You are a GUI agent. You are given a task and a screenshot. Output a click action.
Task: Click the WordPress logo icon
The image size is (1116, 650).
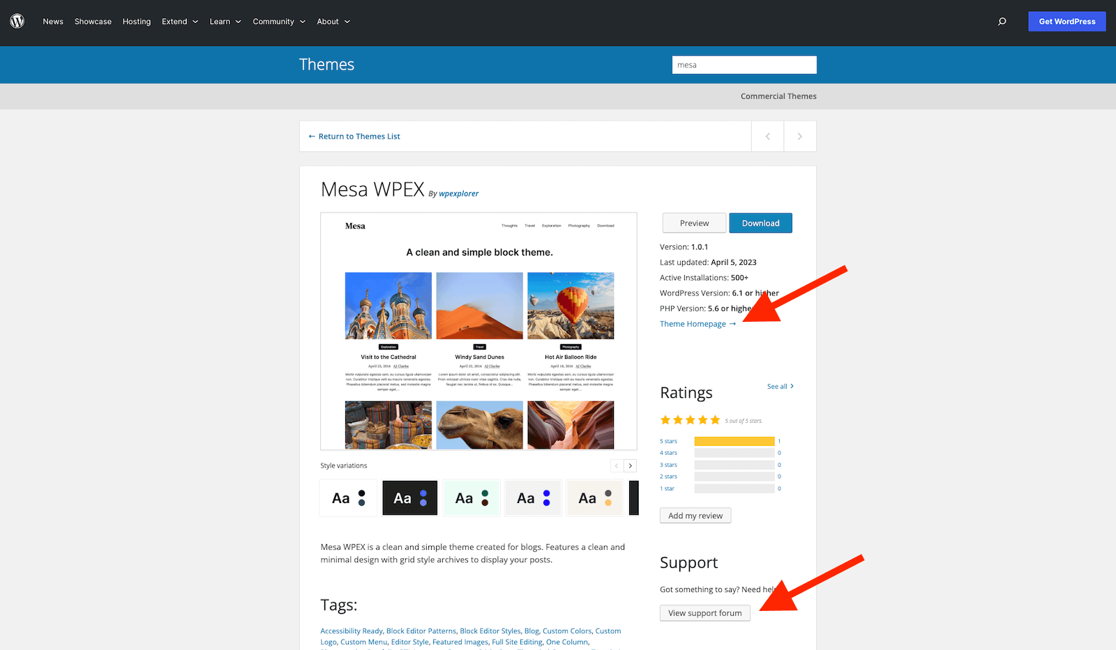pyautogui.click(x=17, y=22)
